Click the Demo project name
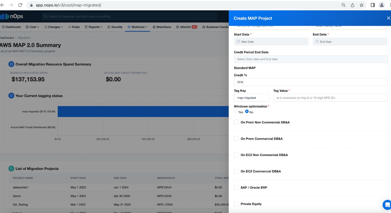The image size is (391, 213). tap(17, 196)
